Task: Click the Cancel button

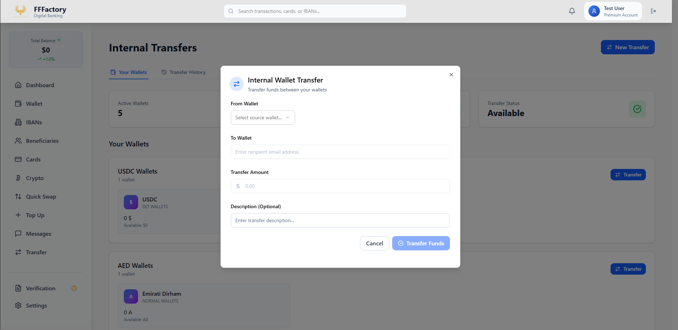Action: tap(374, 243)
